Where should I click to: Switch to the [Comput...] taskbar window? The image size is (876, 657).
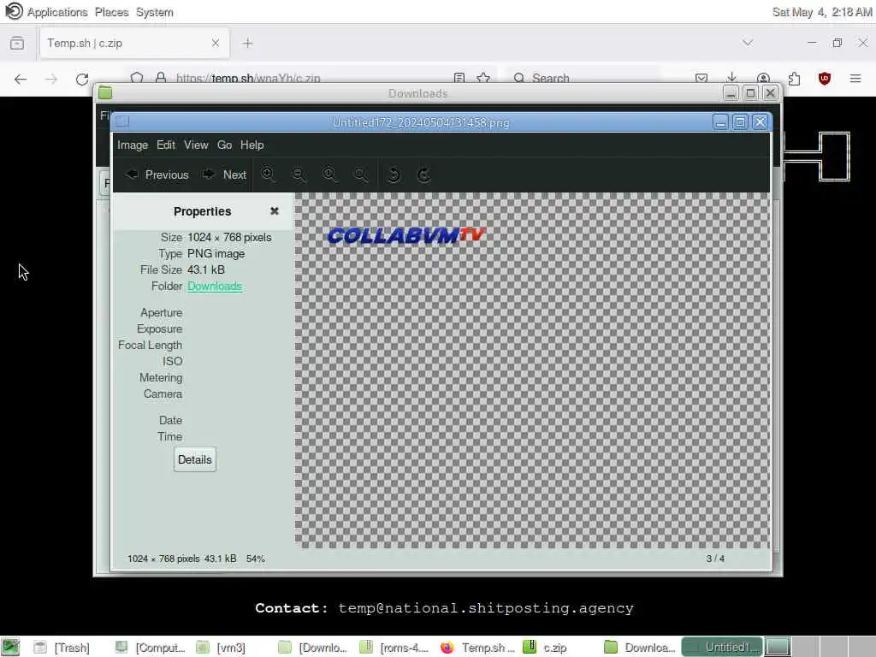(x=150, y=647)
